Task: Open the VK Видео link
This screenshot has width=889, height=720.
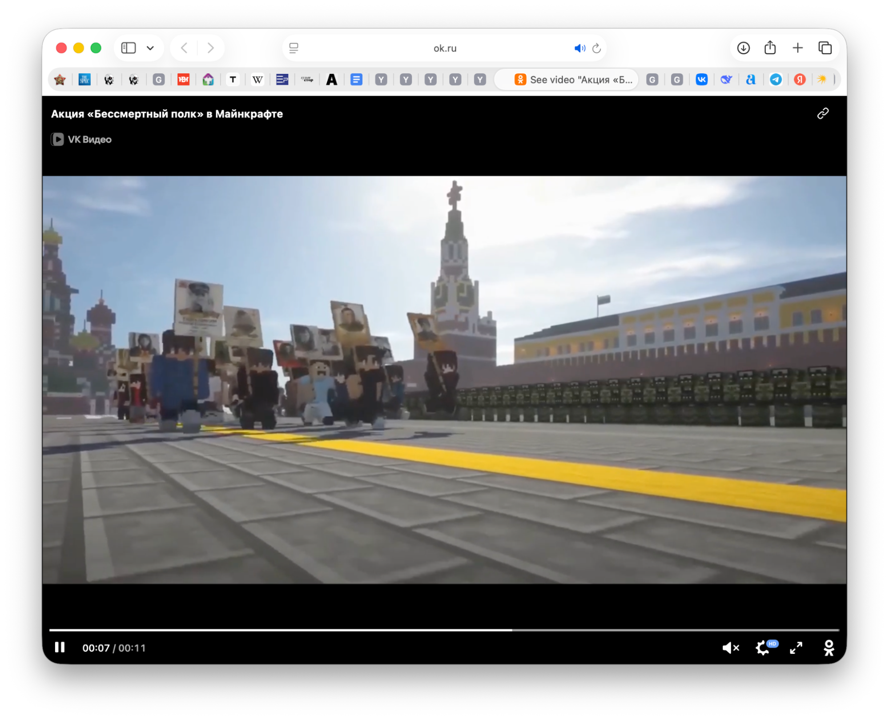Action: coord(81,139)
